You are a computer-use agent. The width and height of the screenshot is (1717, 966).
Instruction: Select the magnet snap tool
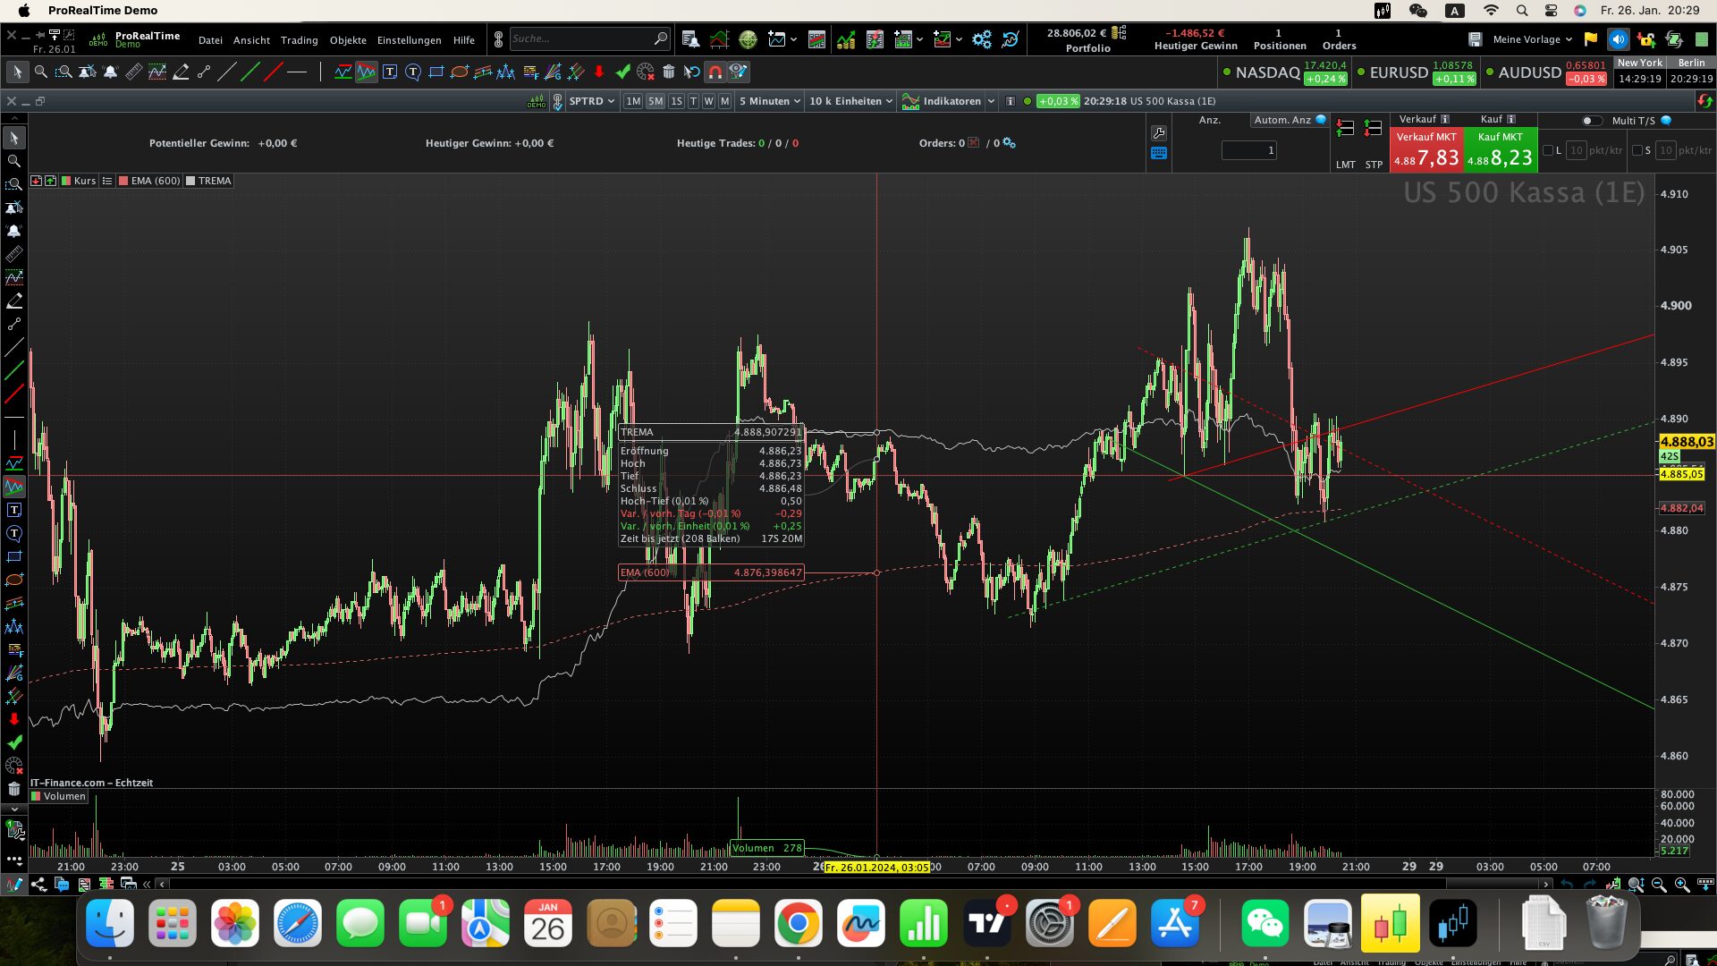(715, 72)
